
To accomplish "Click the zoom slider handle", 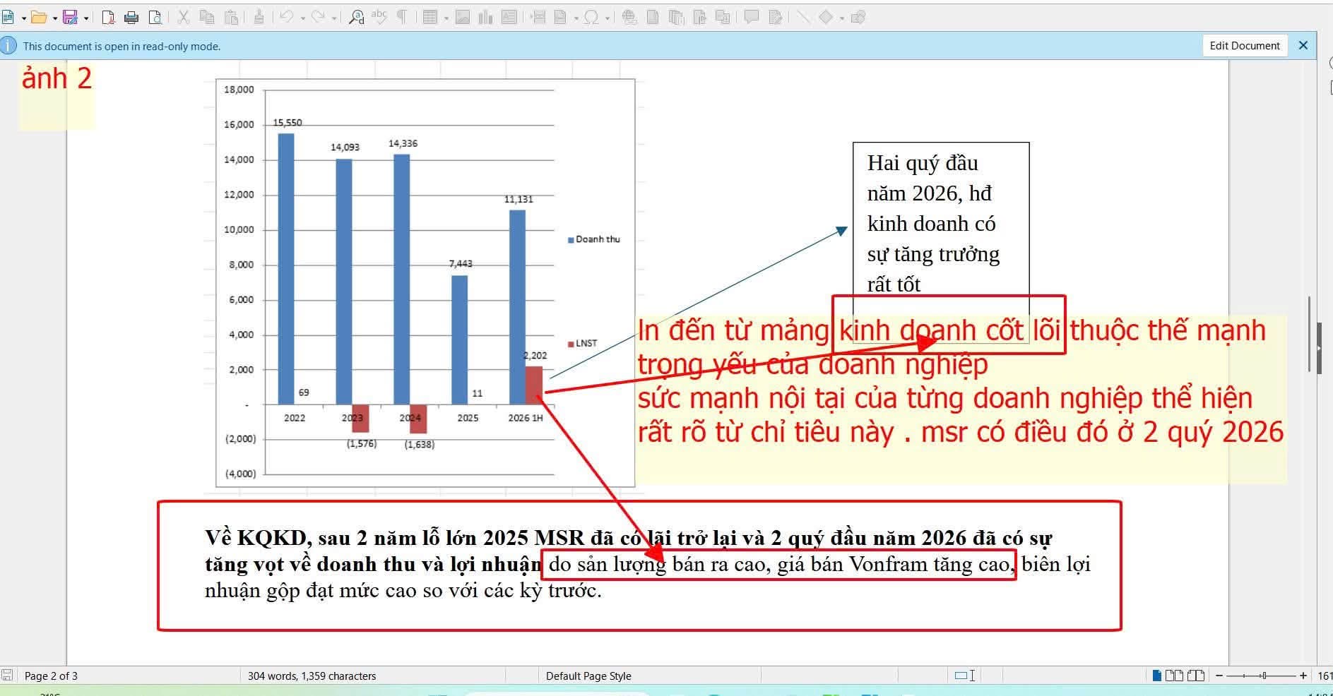I will pyautogui.click(x=1264, y=676).
